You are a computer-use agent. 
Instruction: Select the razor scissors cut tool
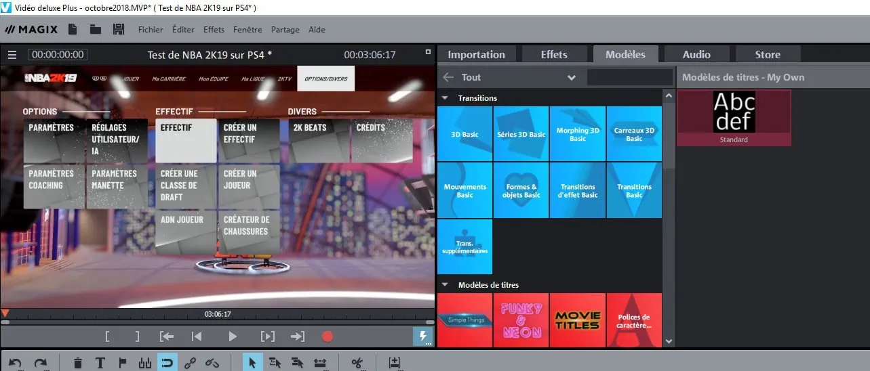point(357,363)
